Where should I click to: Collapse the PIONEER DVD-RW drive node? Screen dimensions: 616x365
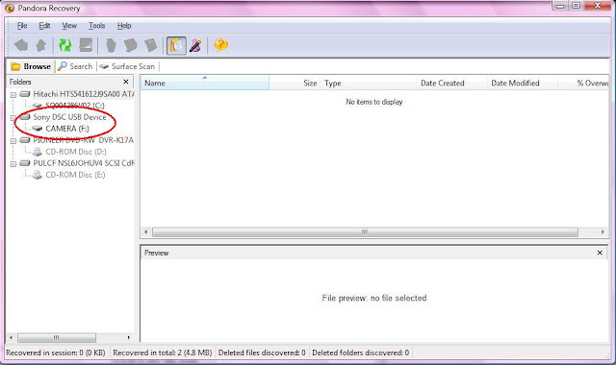(x=13, y=141)
